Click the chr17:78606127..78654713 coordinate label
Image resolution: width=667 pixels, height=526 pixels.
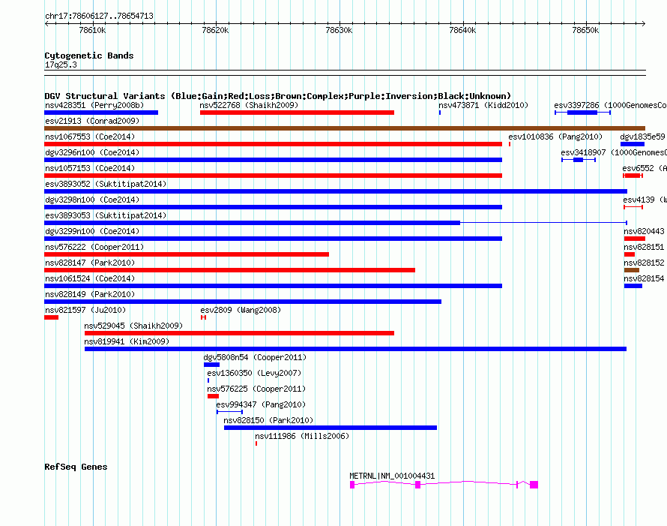[99, 16]
